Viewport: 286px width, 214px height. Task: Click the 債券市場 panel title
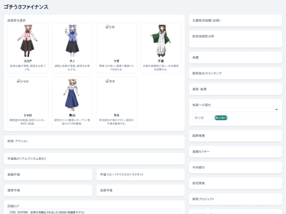click(x=13, y=190)
